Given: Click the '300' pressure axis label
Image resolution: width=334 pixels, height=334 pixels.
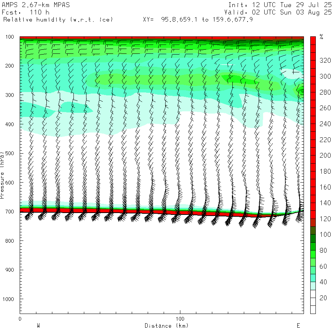Looking at the screenshot, I should [10, 95].
